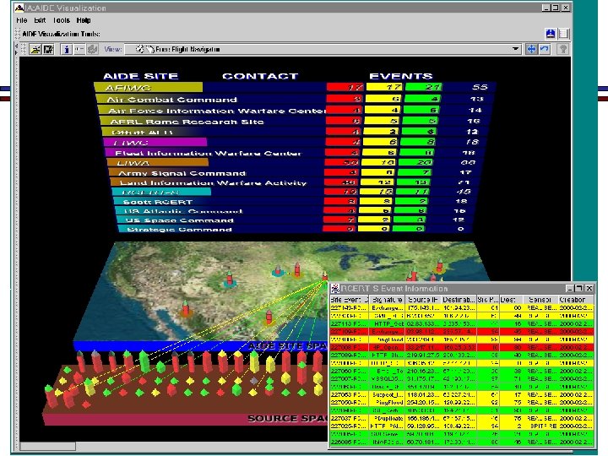608x456 pixels.
Task: Select the purple FIWC group row
Action: pyautogui.click(x=295, y=142)
